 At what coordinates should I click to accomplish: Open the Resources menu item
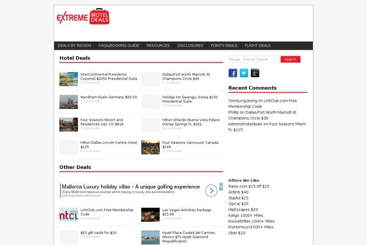[158, 45]
